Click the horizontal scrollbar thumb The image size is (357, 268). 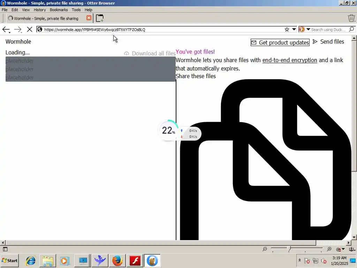(161, 243)
